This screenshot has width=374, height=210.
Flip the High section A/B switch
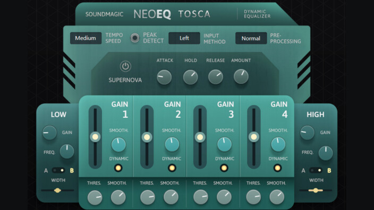(x=316, y=170)
